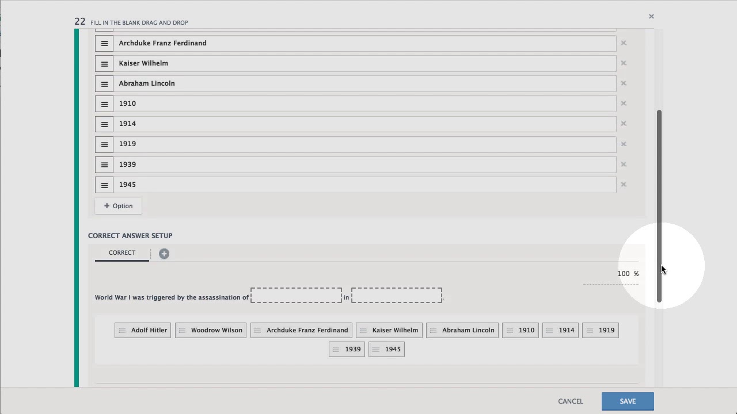Click the drag handle of the 1945 option row
Viewport: 737px width, 414px height.
tap(104, 185)
